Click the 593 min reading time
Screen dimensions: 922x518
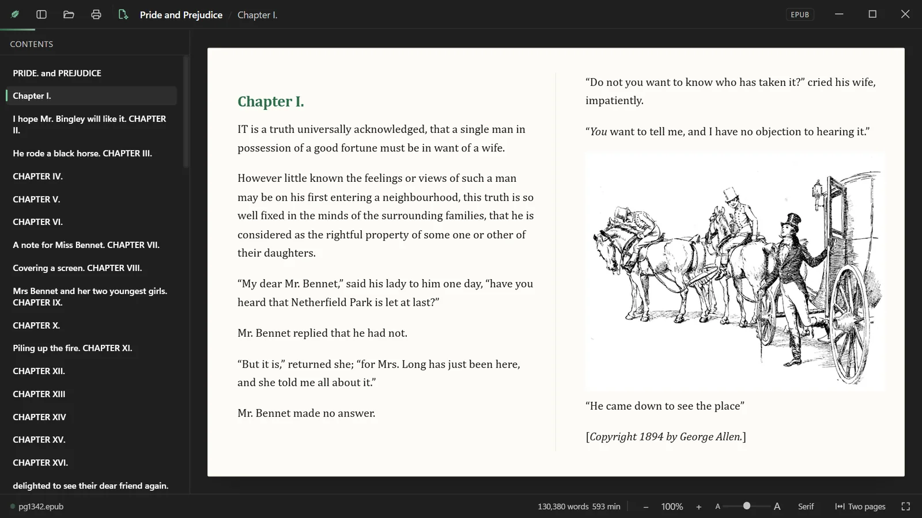pos(606,506)
